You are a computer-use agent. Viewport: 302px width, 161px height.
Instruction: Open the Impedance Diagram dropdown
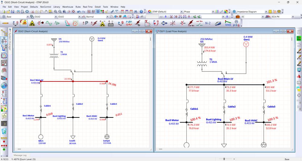tap(266, 12)
